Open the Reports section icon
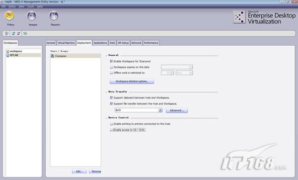Screen dimensions: 298x180 54,16
